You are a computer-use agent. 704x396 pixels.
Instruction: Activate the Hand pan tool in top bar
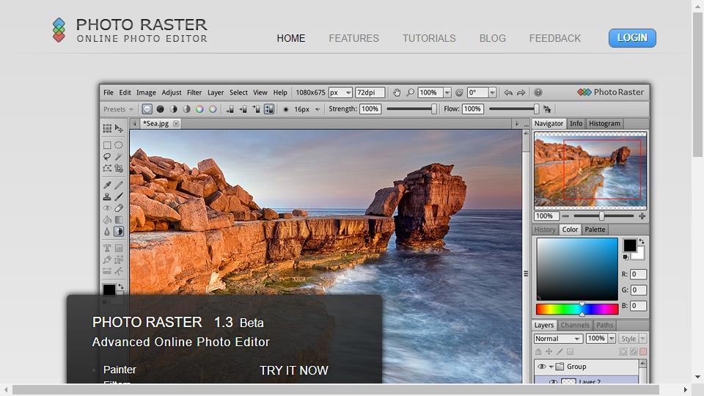click(397, 92)
